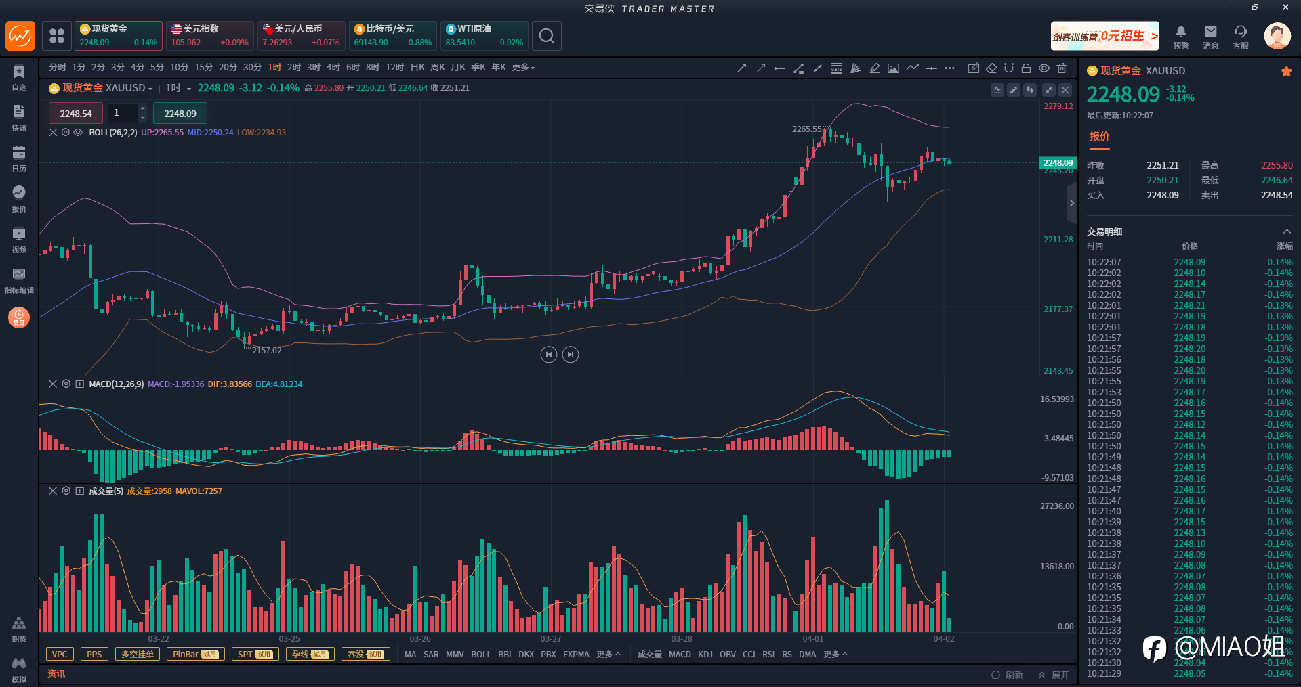
Task: Open the 更多 timeframe dropdown
Action: 523,68
